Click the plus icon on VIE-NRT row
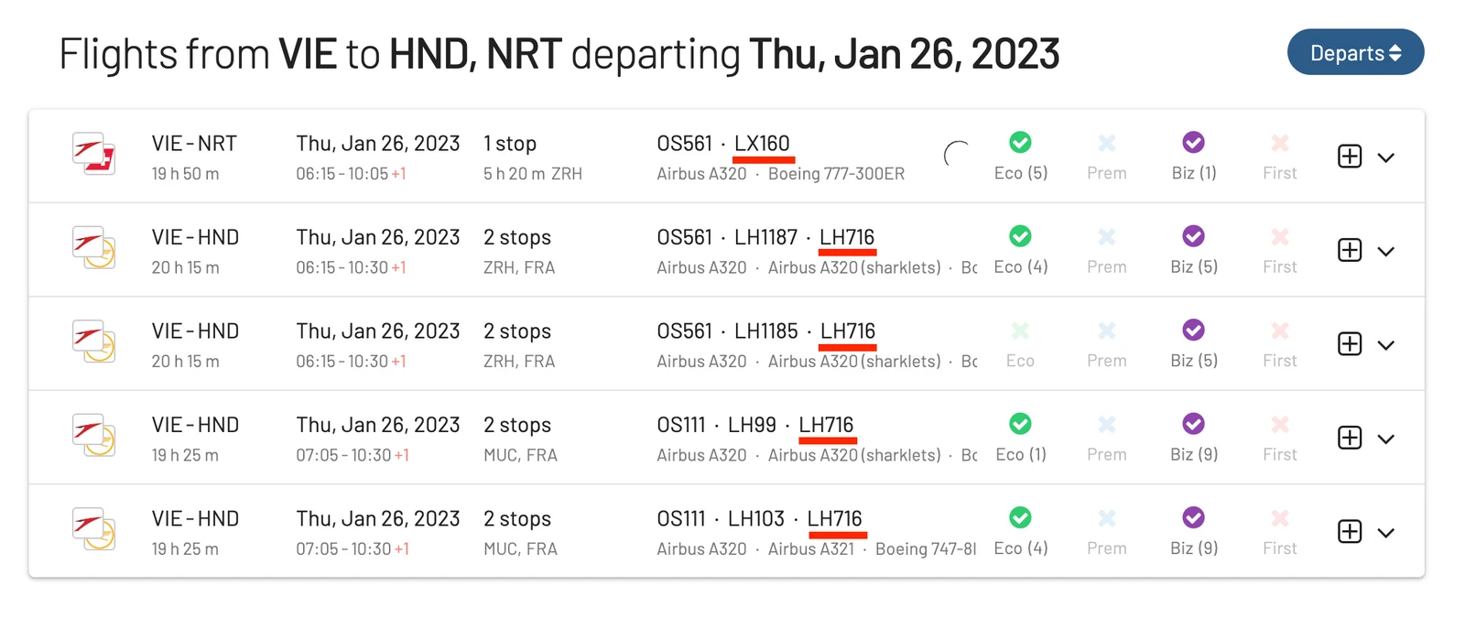Image resolution: width=1465 pixels, height=629 pixels. 1350,157
